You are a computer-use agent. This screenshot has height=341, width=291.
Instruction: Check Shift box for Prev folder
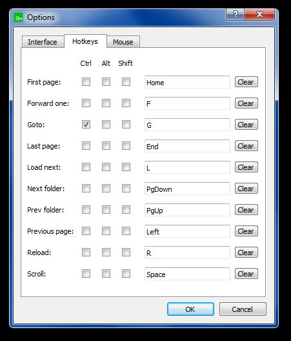coord(126,210)
